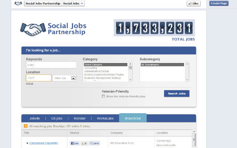This screenshot has width=237, height=148.
Task: Click Subcategory list scroll down arrow
Action: tap(187, 80)
